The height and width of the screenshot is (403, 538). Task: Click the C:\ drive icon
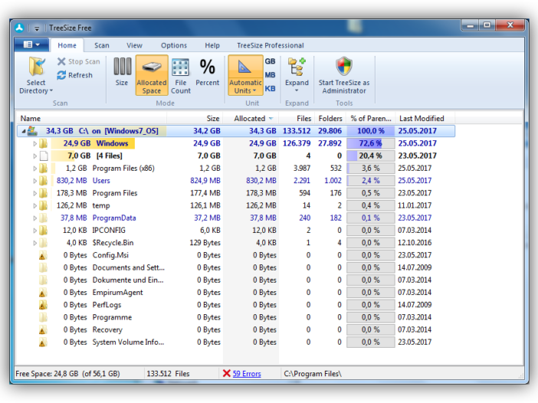33,131
